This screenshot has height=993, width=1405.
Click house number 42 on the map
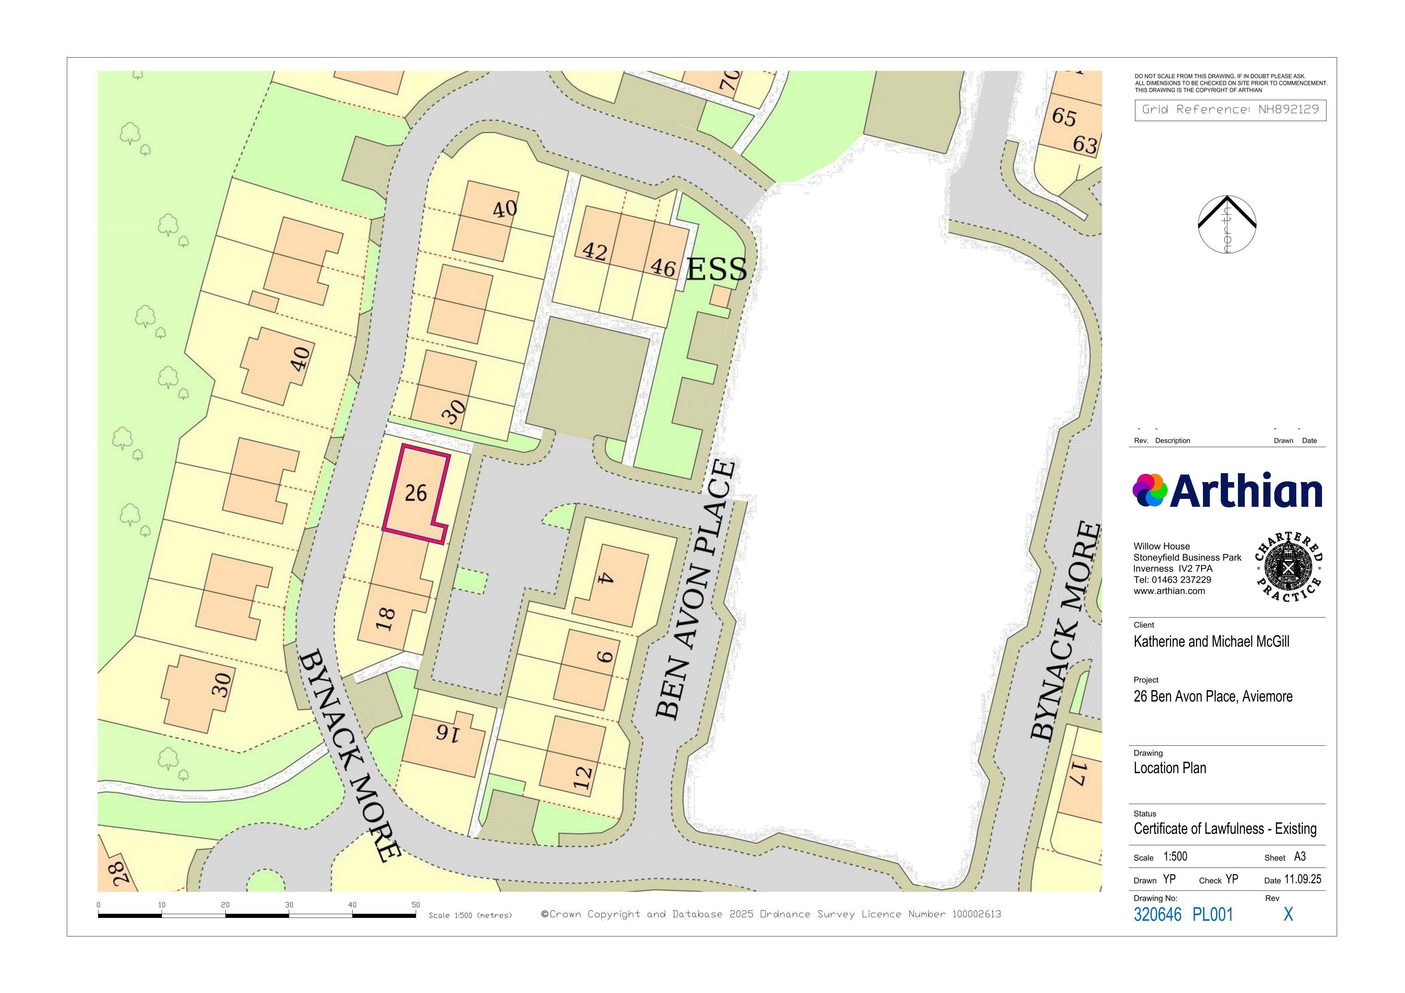(x=594, y=251)
